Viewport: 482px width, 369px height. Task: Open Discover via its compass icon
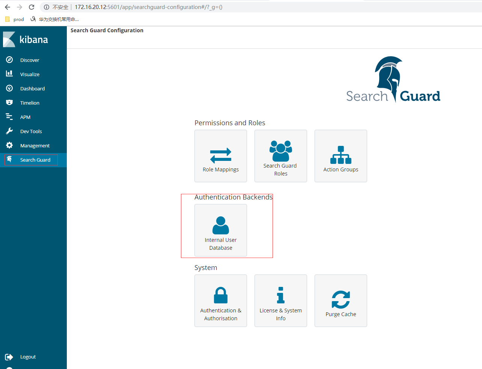point(9,60)
